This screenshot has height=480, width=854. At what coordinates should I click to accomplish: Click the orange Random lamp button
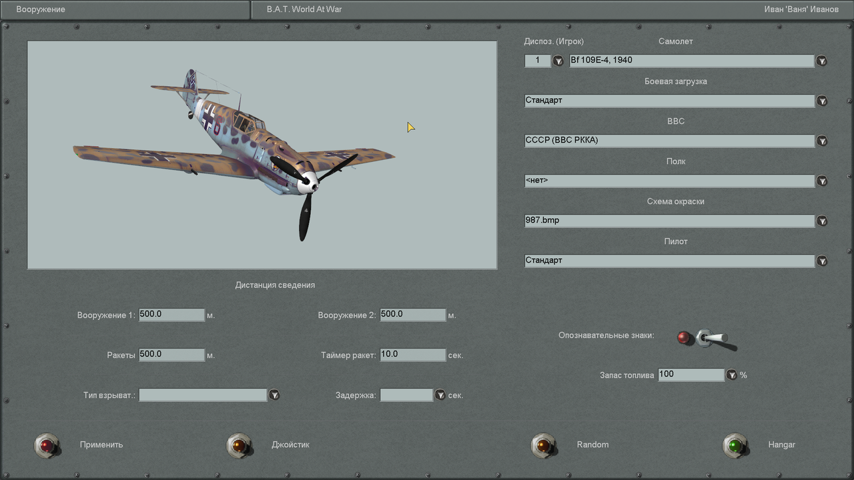(x=542, y=445)
